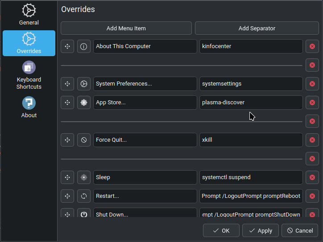Screen dimensions: 323x242
Task: Switch to Keyboard Shortcuts section
Action: (x=29, y=75)
